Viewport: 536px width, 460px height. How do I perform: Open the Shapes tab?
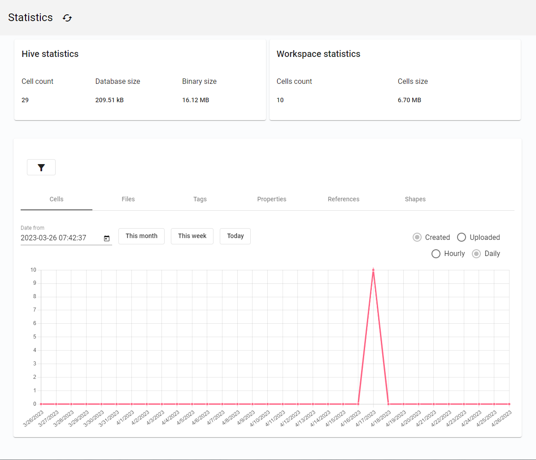(415, 199)
